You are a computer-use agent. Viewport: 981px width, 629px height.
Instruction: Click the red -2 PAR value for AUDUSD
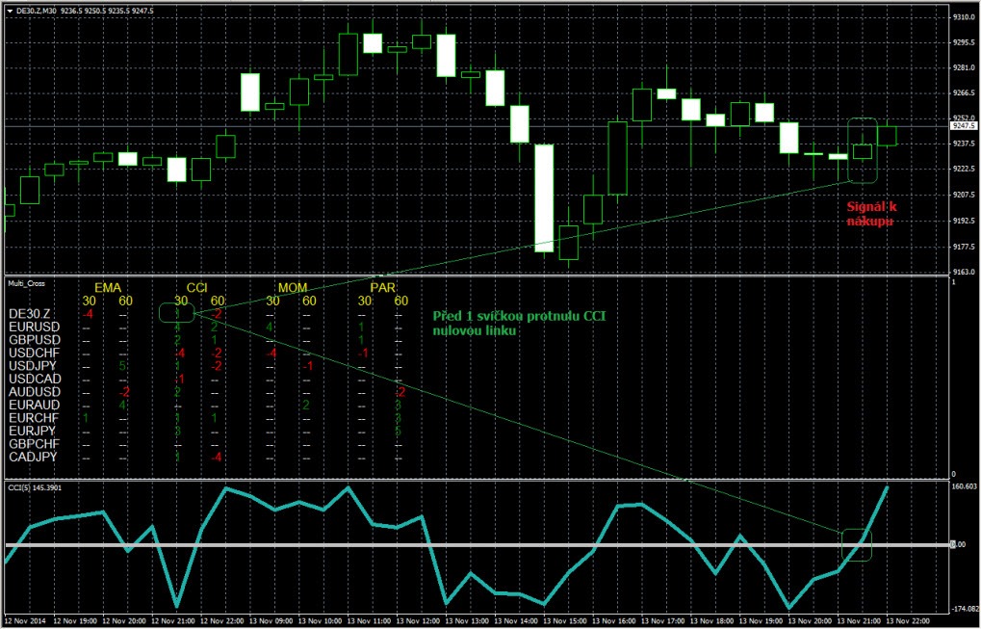[x=400, y=392]
